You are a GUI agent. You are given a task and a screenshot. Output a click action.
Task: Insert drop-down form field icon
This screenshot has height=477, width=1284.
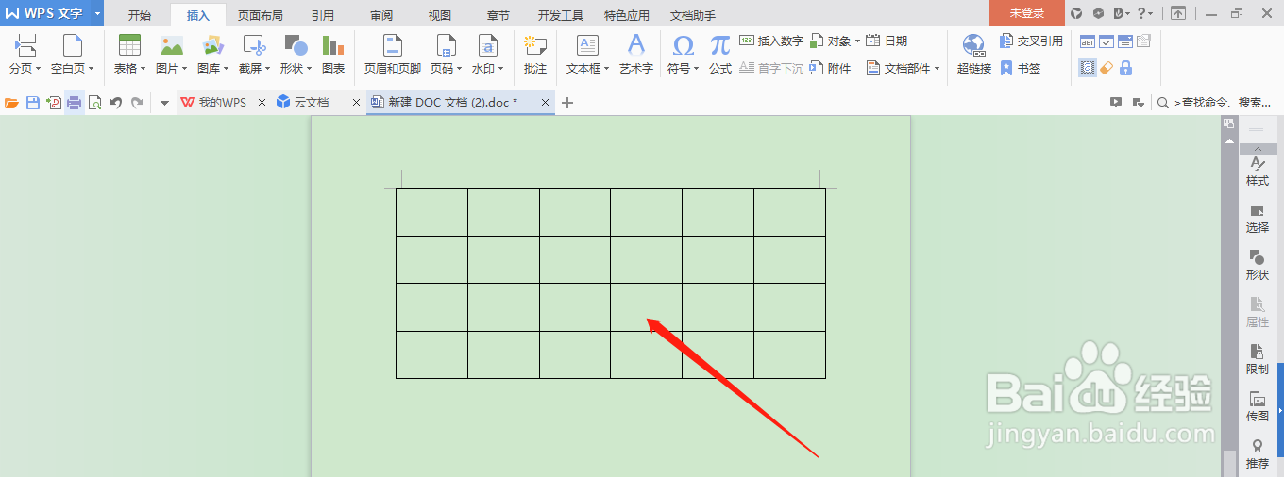pyautogui.click(x=1125, y=41)
